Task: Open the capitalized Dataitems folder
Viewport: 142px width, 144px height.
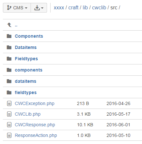Action: (x=26, y=47)
